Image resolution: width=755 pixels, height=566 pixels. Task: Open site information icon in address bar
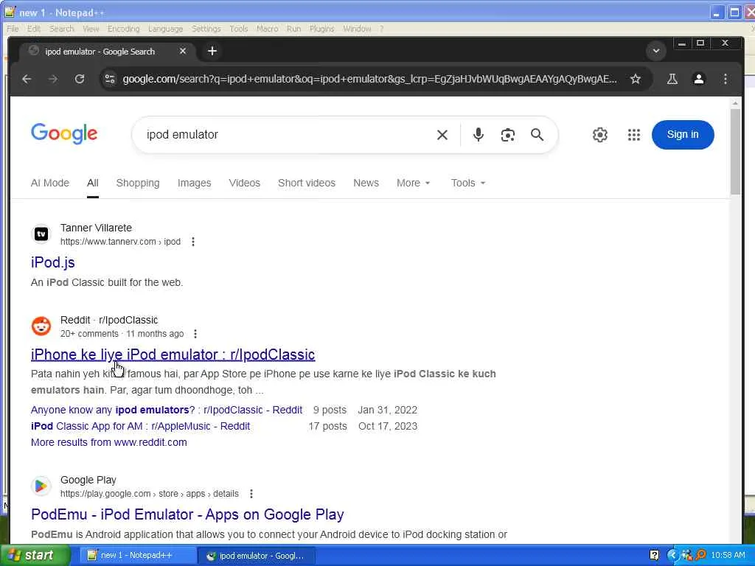pos(111,79)
